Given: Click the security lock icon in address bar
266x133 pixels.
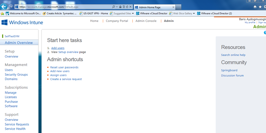Looking at the screenshot, I should coord(120,7).
